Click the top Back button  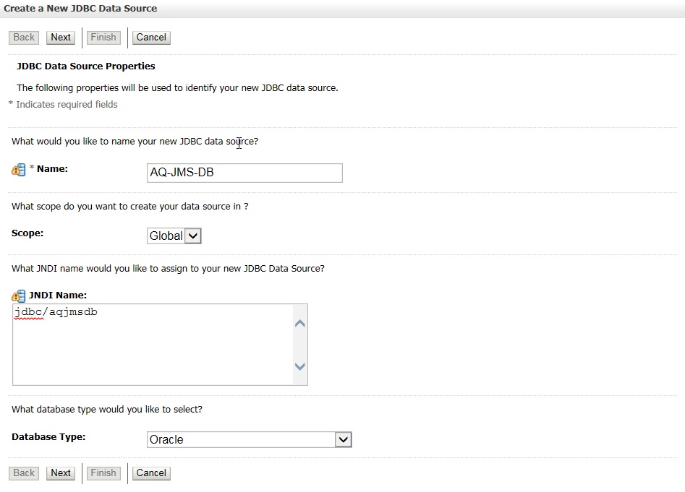24,38
